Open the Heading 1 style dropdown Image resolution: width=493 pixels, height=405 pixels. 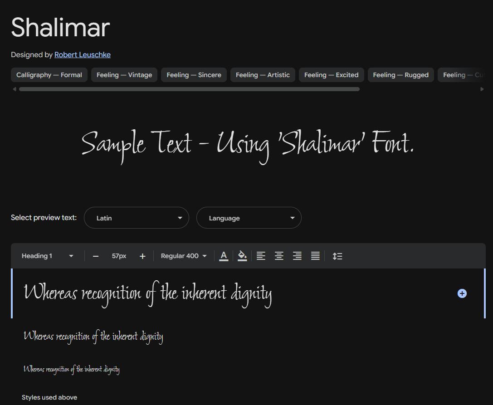[48, 256]
